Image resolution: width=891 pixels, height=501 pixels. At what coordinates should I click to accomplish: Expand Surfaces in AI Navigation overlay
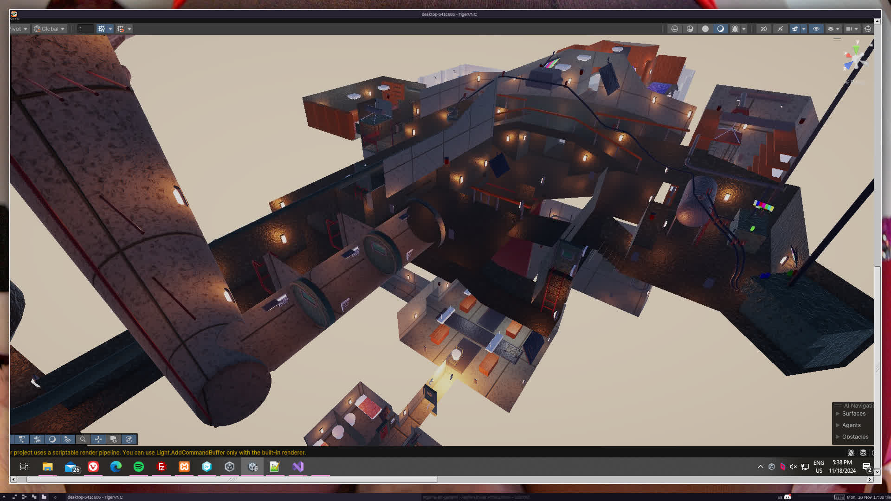point(853,414)
